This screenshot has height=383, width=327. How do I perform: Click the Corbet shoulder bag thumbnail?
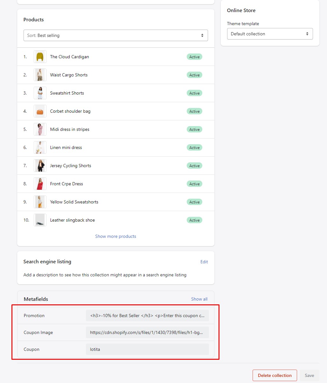(x=40, y=111)
